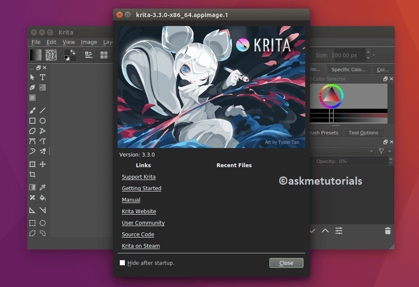Select the Freehand Brush tool
This screenshot has height=287, width=419.
pyautogui.click(x=32, y=110)
